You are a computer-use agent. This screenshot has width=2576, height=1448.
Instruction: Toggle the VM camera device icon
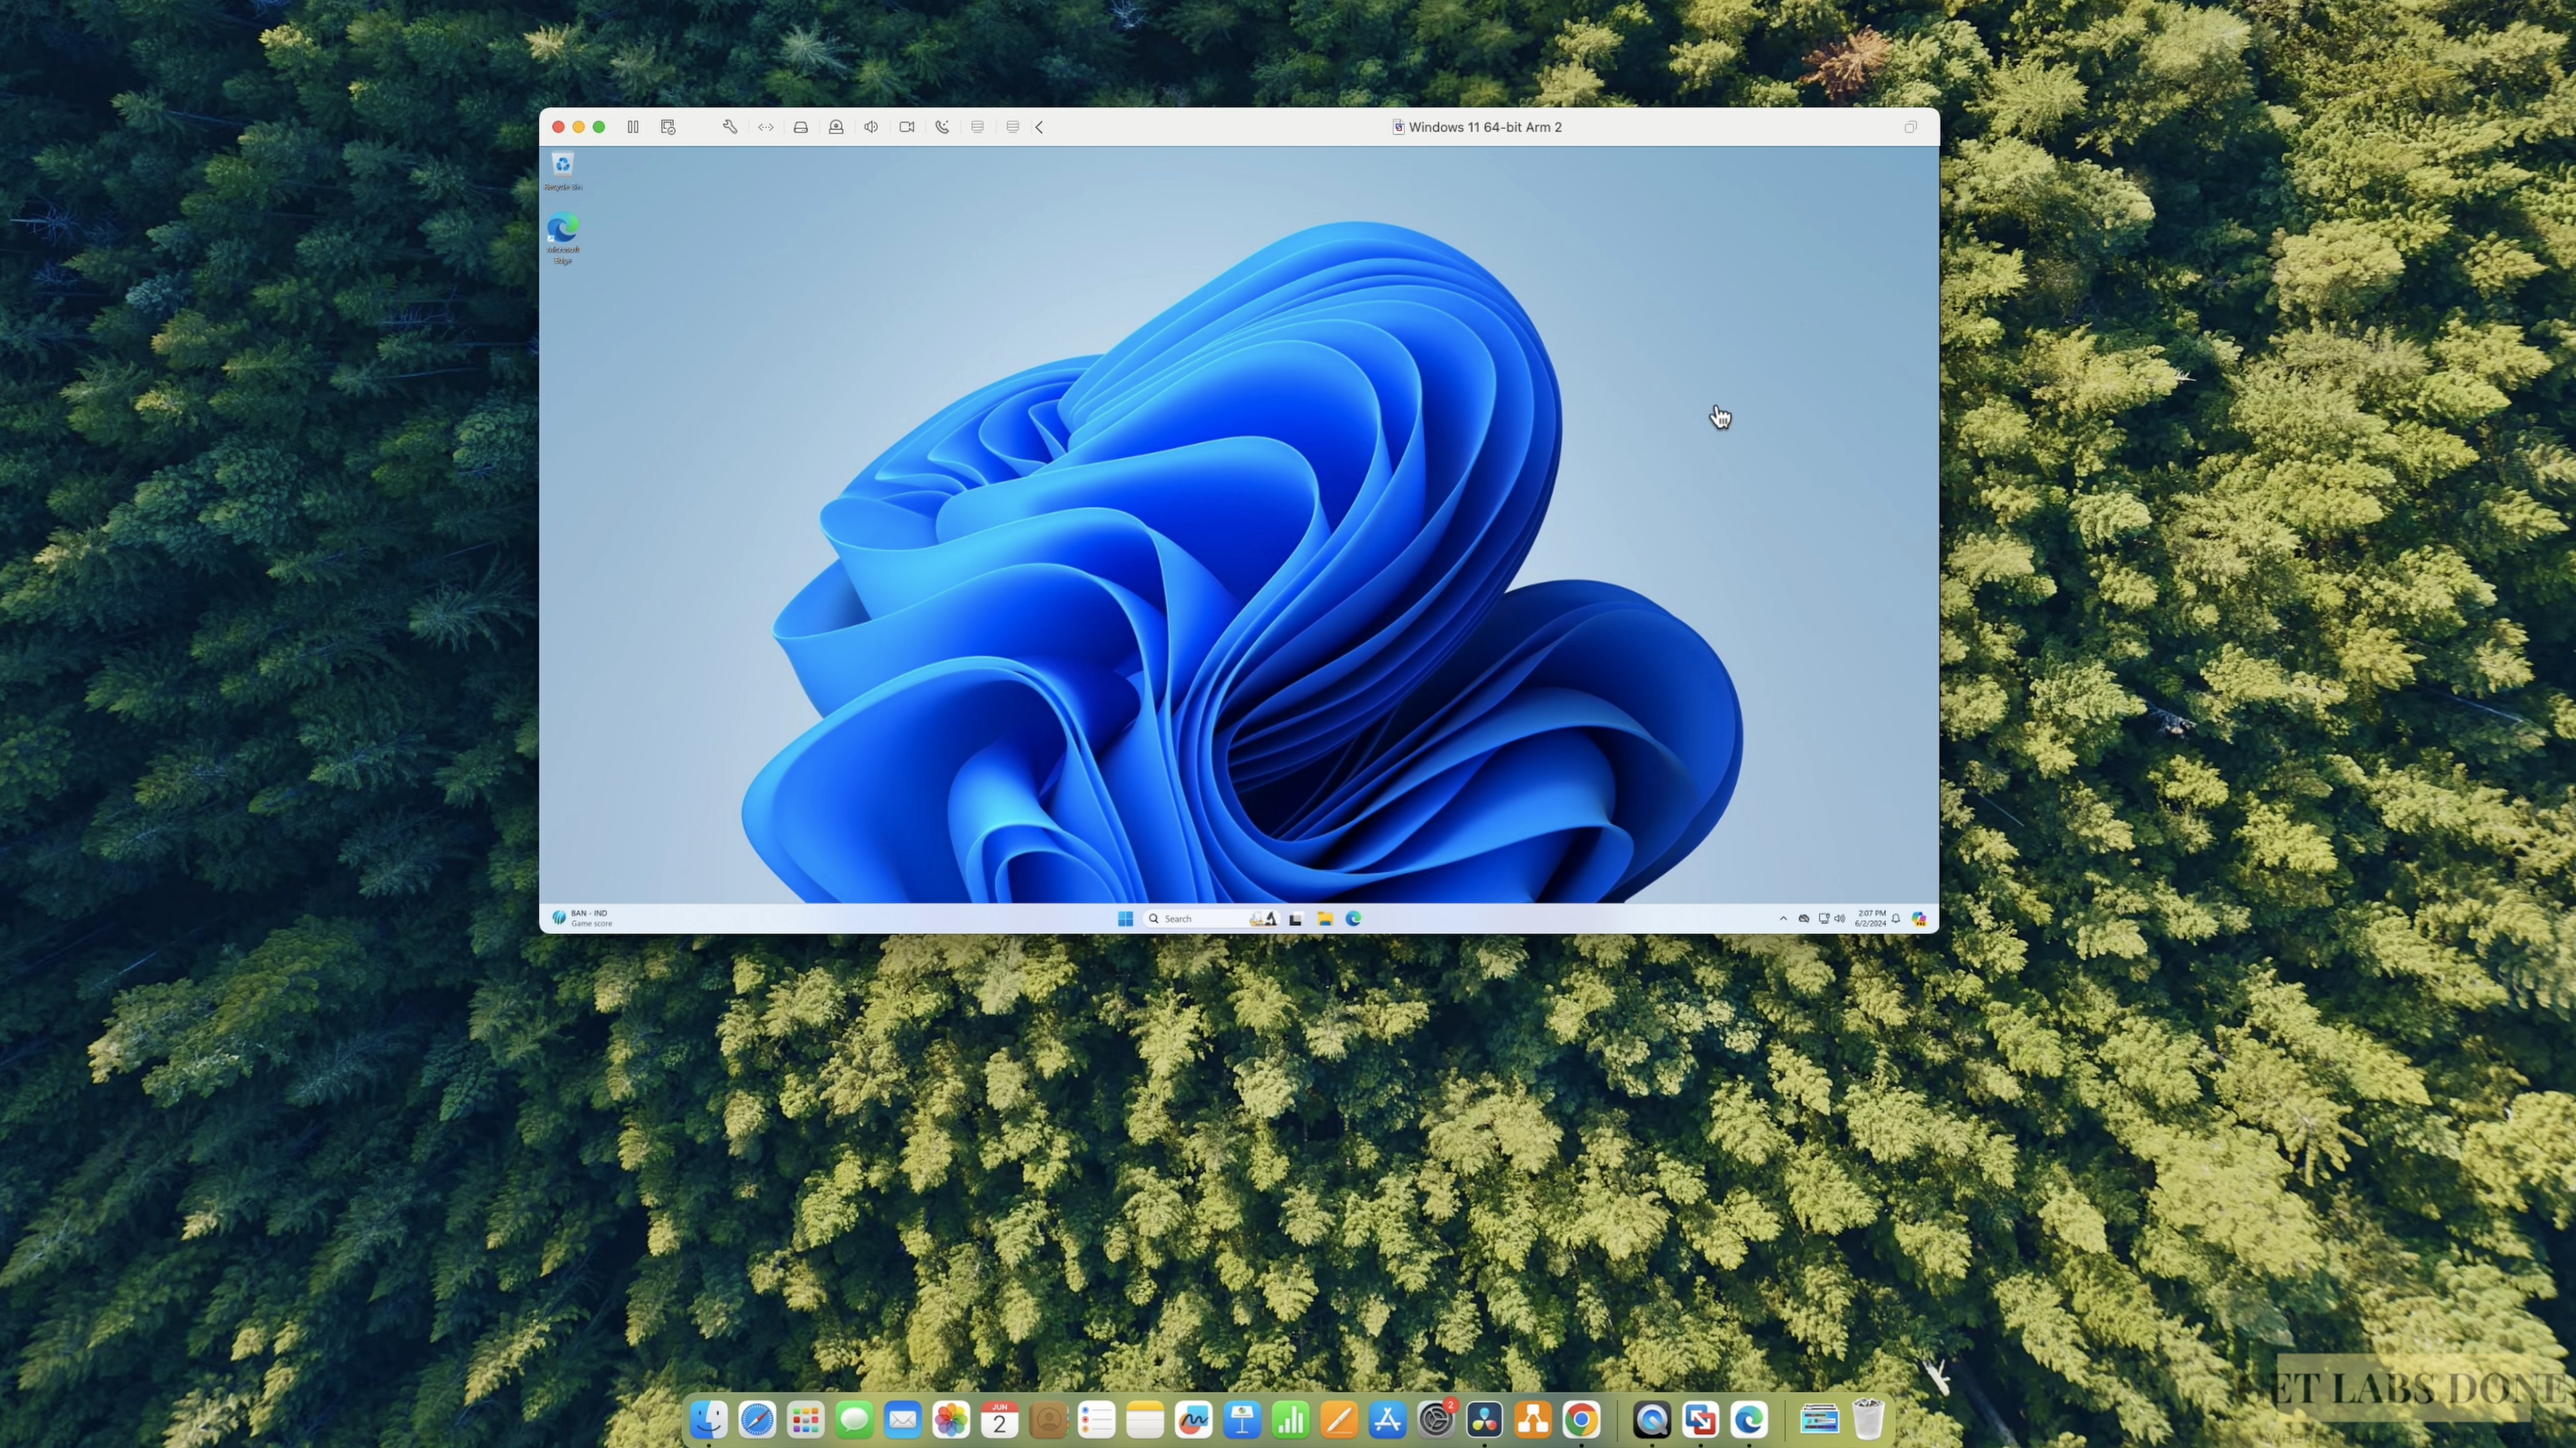click(x=907, y=127)
